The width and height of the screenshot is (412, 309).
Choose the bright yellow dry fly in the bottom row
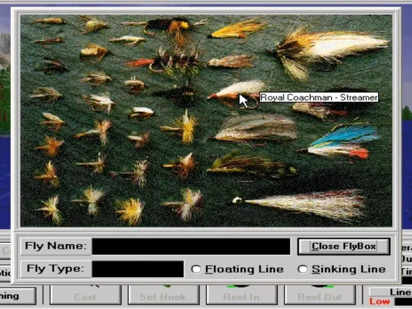tap(130, 211)
